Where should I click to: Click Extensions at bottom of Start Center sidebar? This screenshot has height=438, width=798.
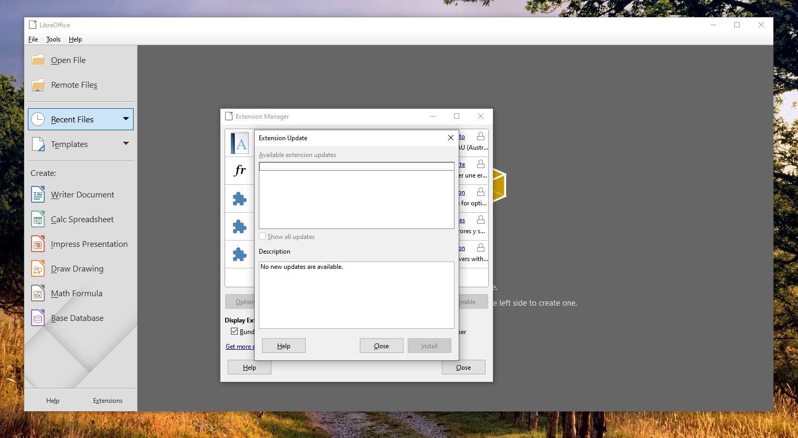tap(108, 400)
